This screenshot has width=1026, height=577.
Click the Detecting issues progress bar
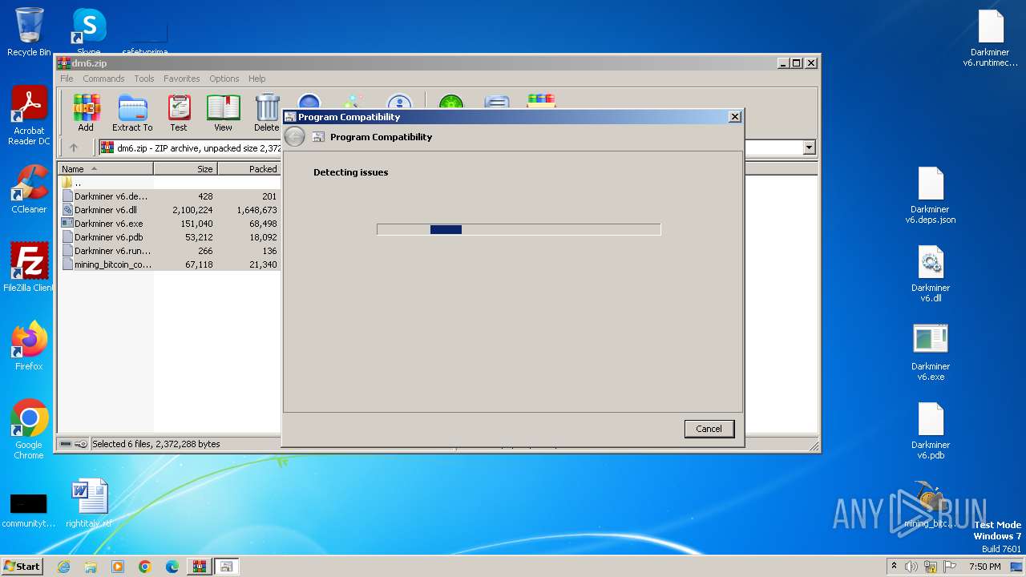[x=519, y=229]
